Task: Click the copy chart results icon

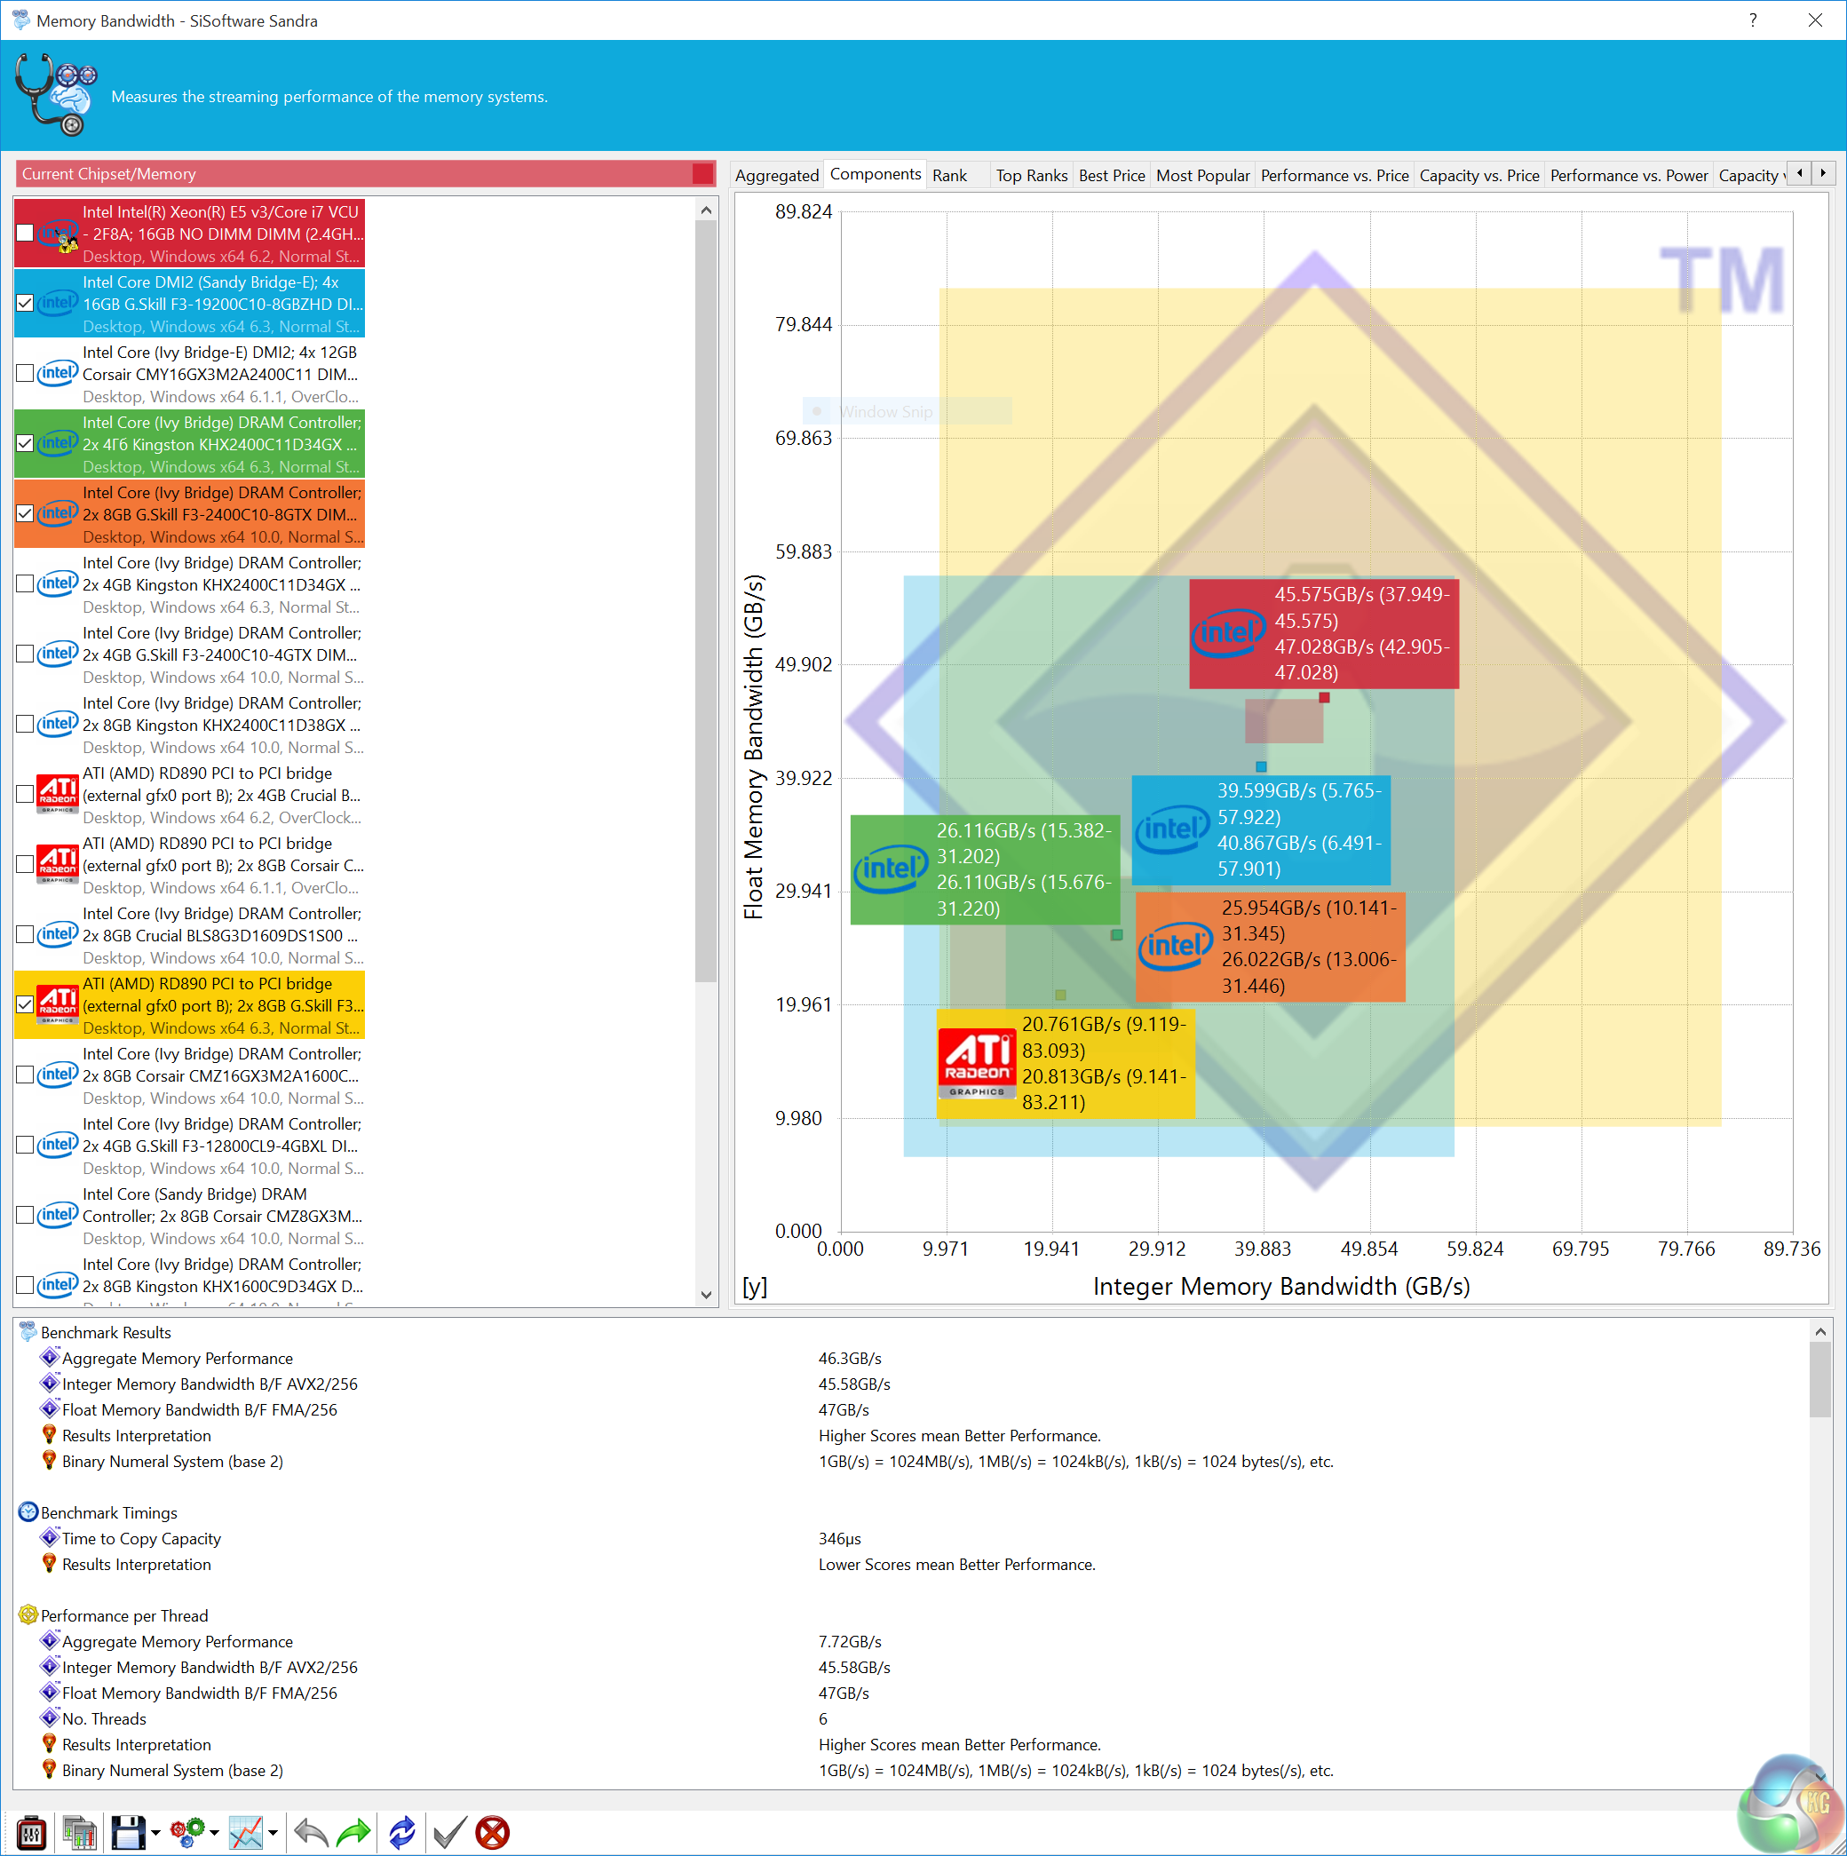Action: (x=80, y=1833)
